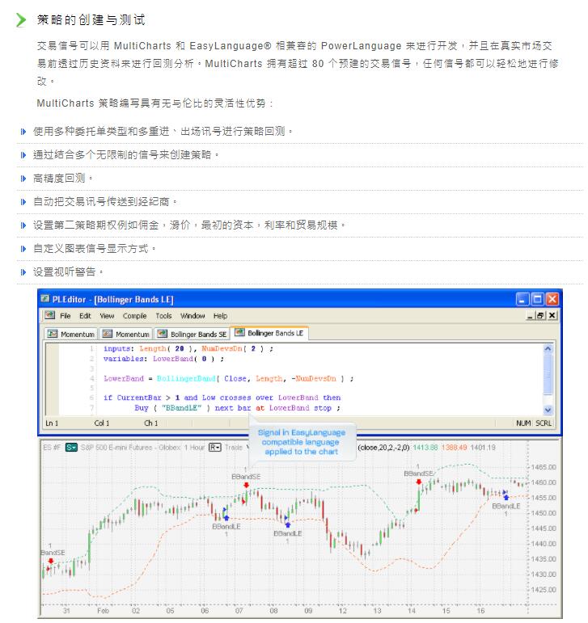Screen dimensions: 588x623
Task: Close the PLEditor window
Action: [552, 299]
